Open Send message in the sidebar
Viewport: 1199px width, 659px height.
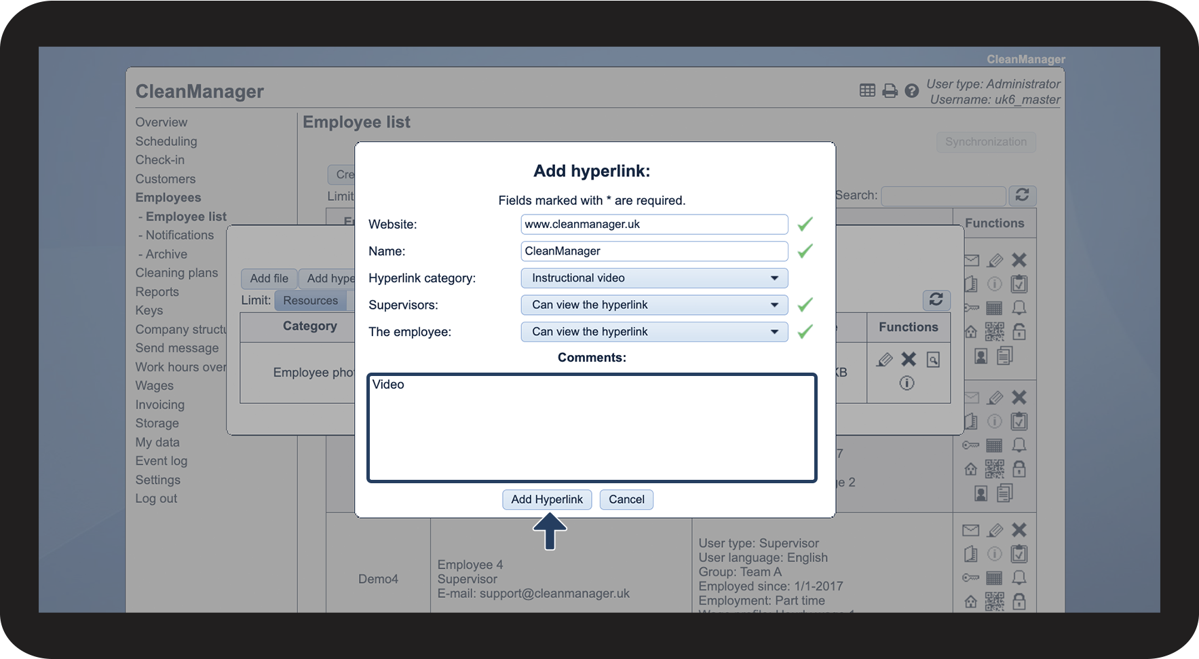pyautogui.click(x=177, y=348)
